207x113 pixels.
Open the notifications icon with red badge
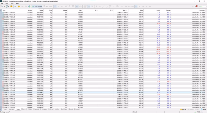(196, 6)
